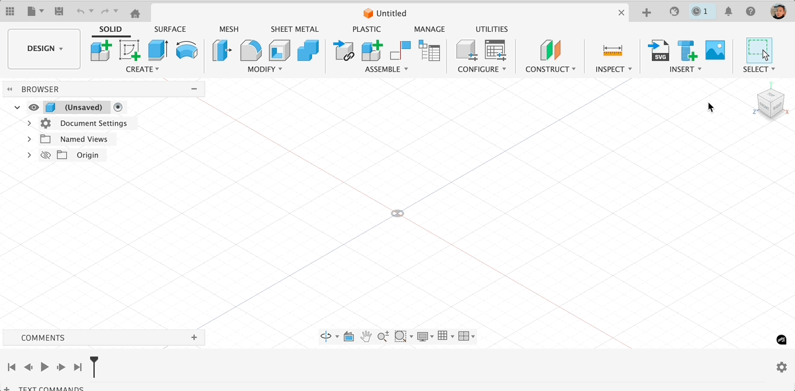Image resolution: width=795 pixels, height=391 pixels.
Task: Select New Component tool
Action: pyautogui.click(x=101, y=50)
